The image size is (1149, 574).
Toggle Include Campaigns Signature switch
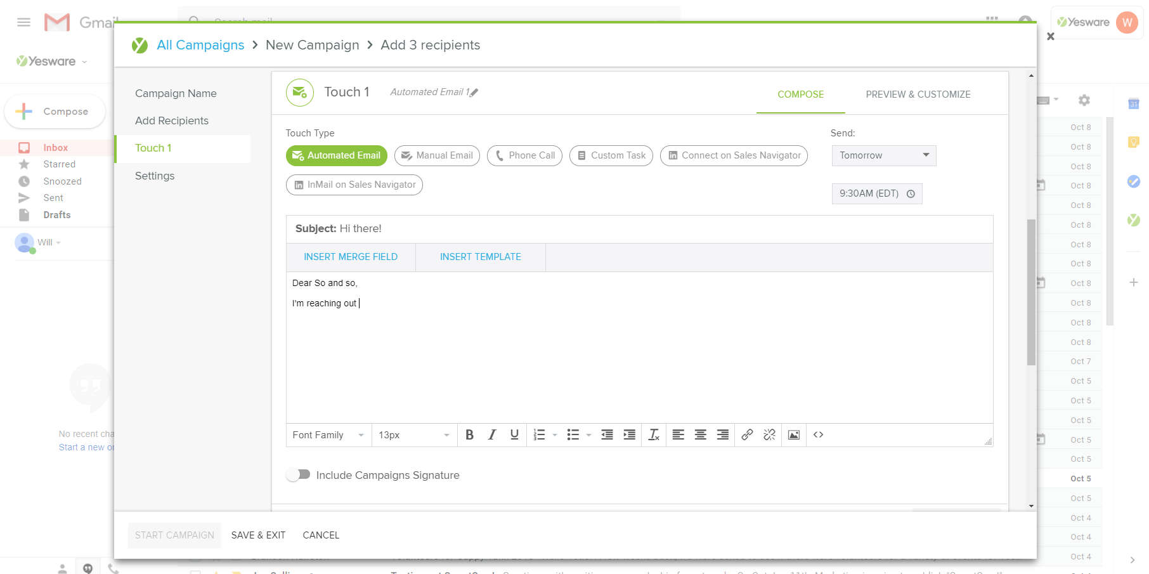click(298, 474)
